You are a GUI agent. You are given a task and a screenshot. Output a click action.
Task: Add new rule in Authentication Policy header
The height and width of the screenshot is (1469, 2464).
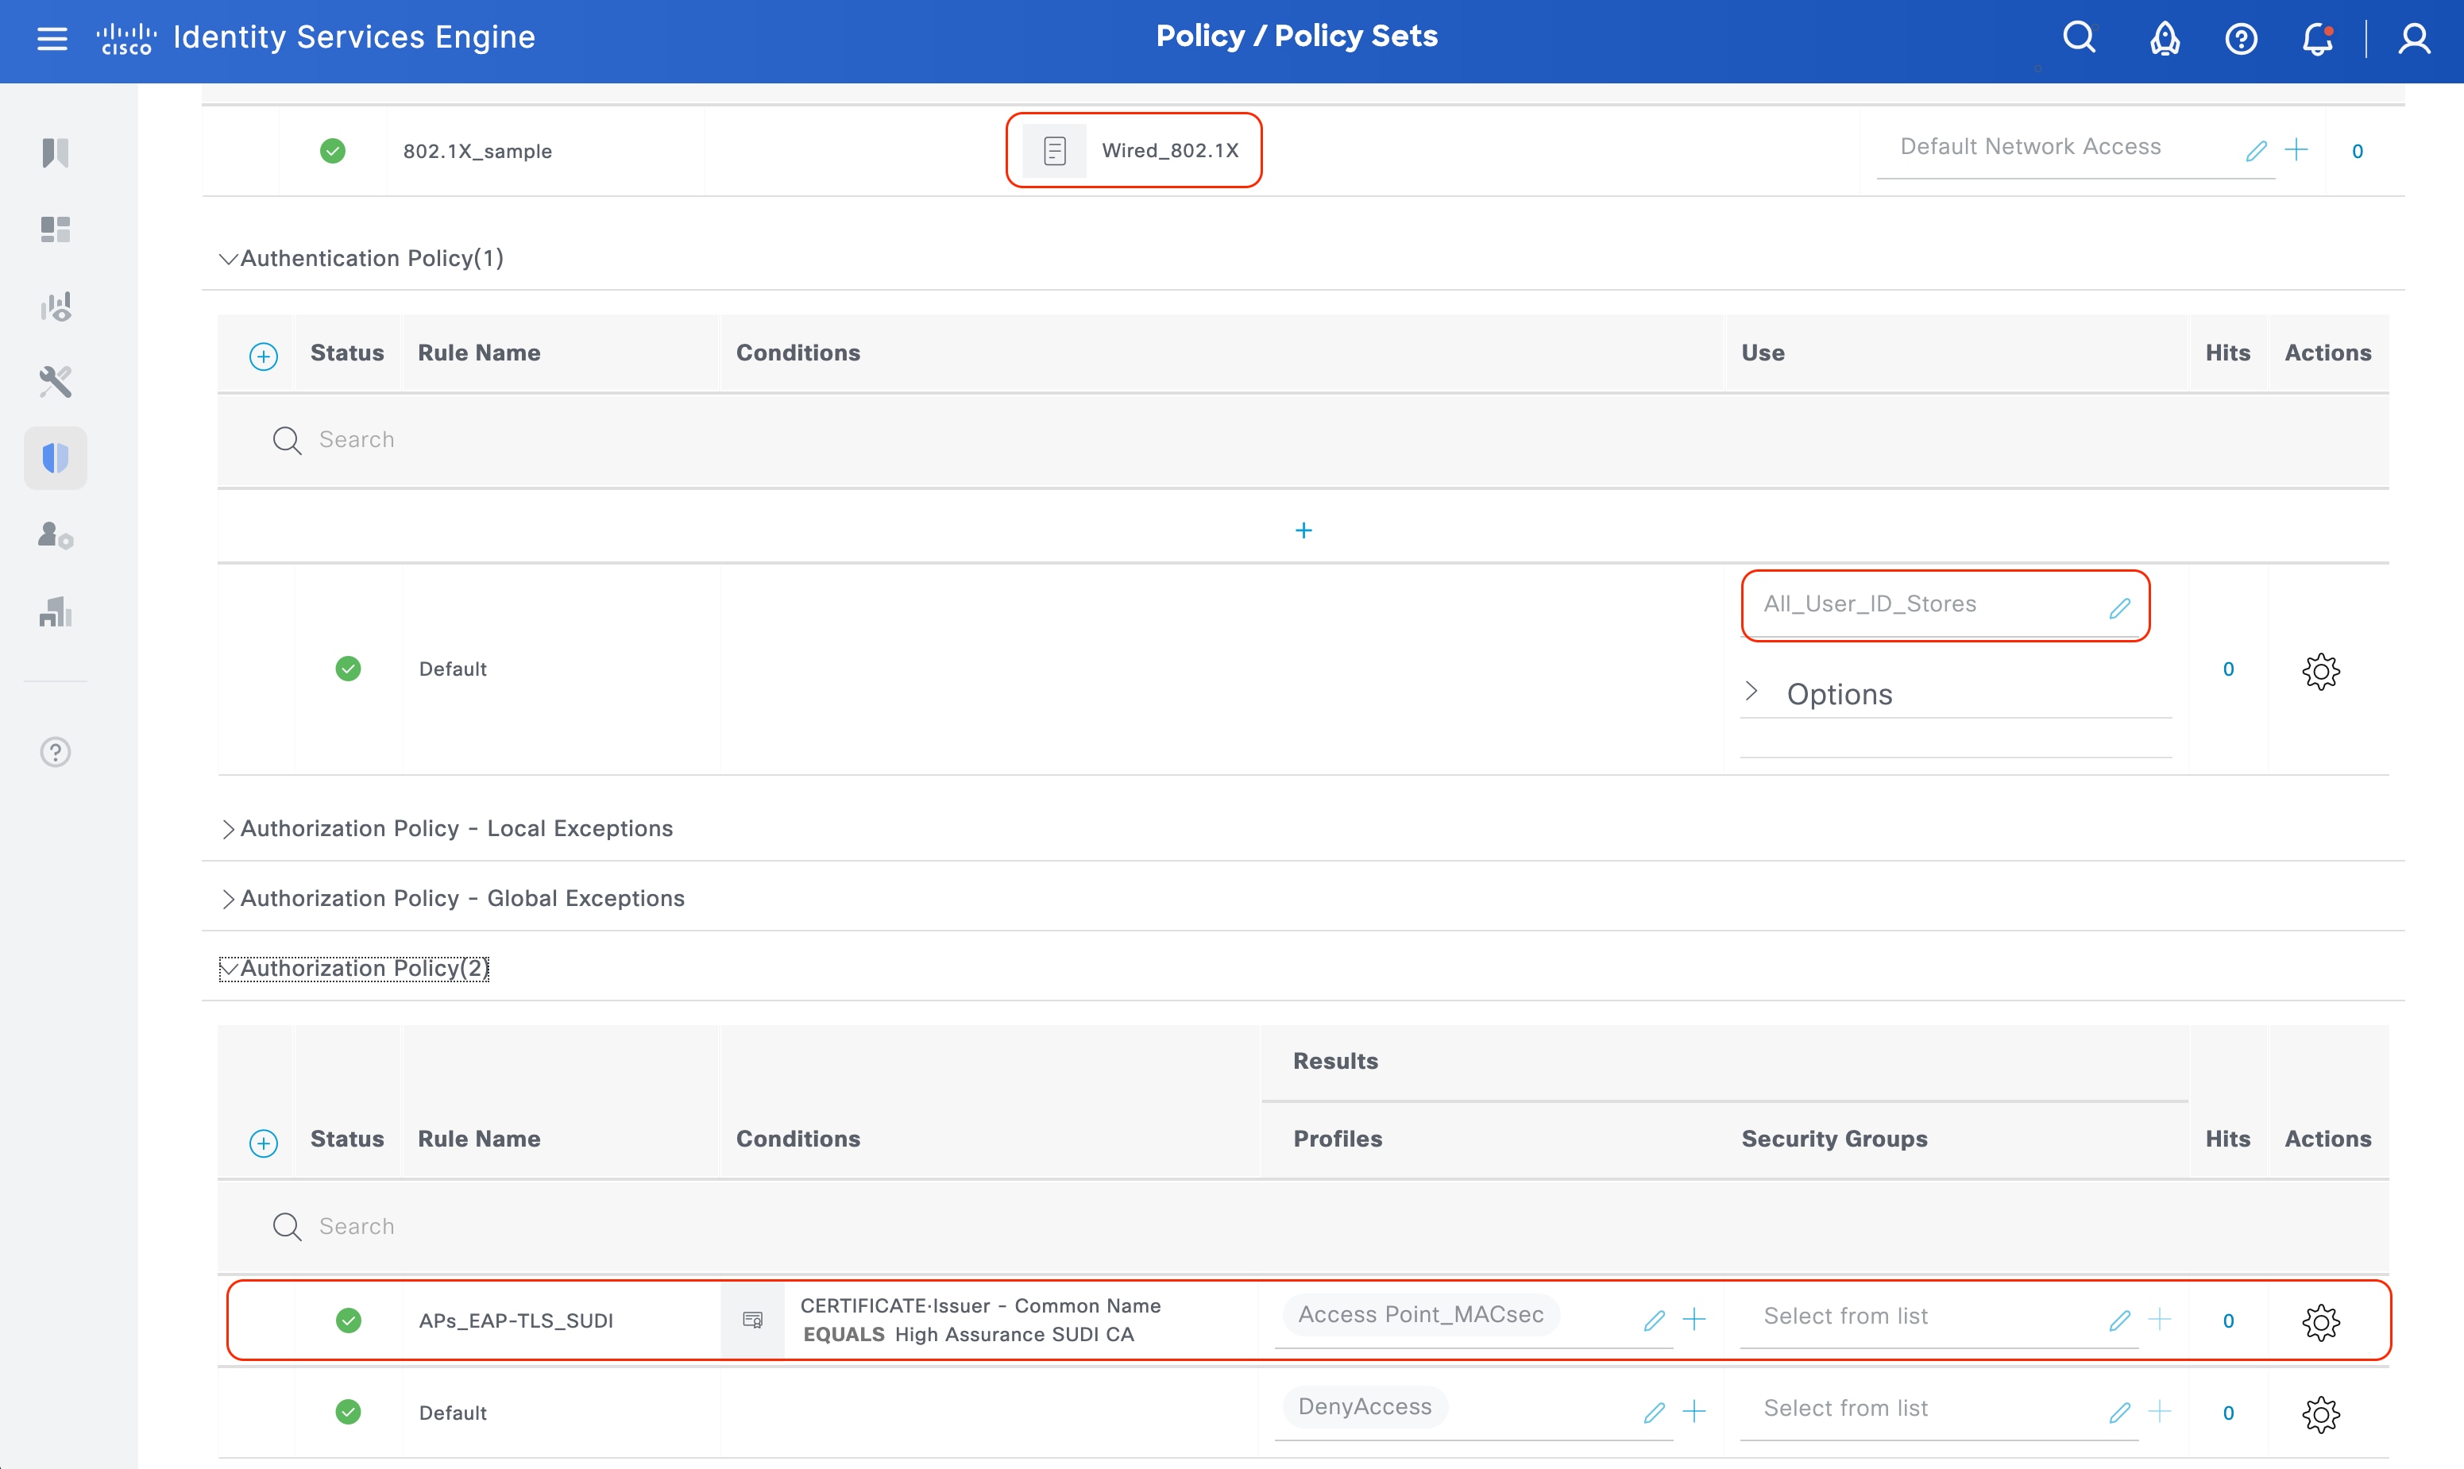pos(264,357)
